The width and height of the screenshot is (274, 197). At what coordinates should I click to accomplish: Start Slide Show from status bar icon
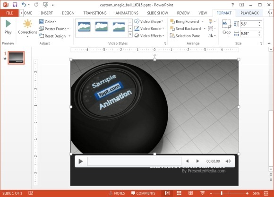202,193
